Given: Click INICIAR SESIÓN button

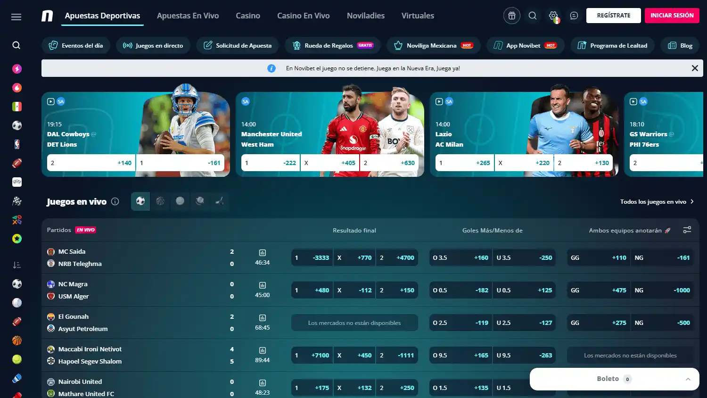Looking at the screenshot, I should (x=672, y=16).
